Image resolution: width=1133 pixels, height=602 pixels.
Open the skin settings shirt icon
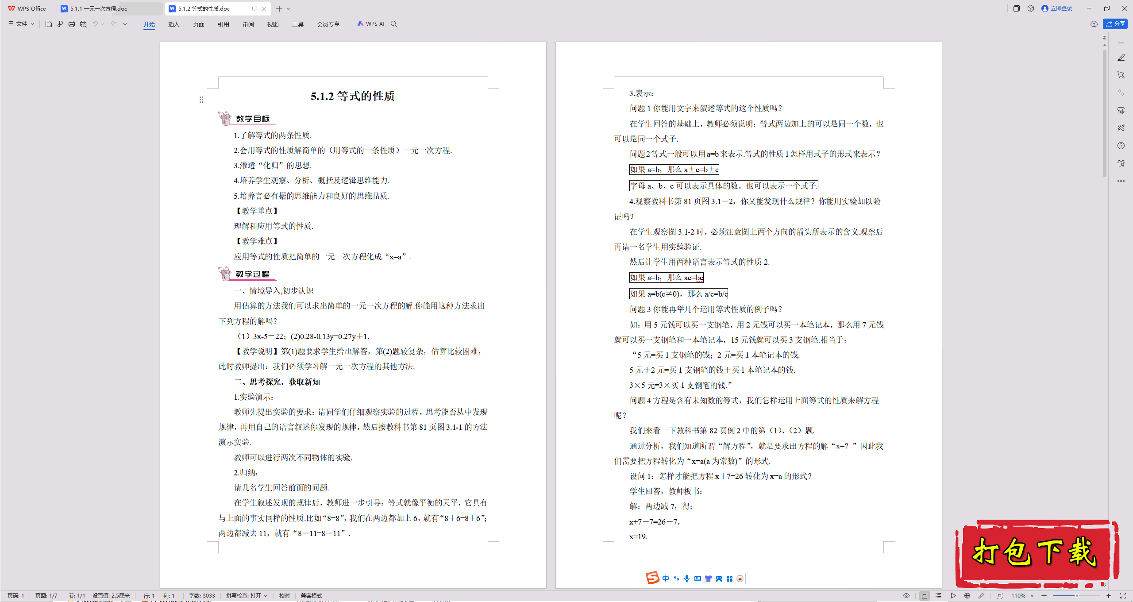coord(1121,163)
